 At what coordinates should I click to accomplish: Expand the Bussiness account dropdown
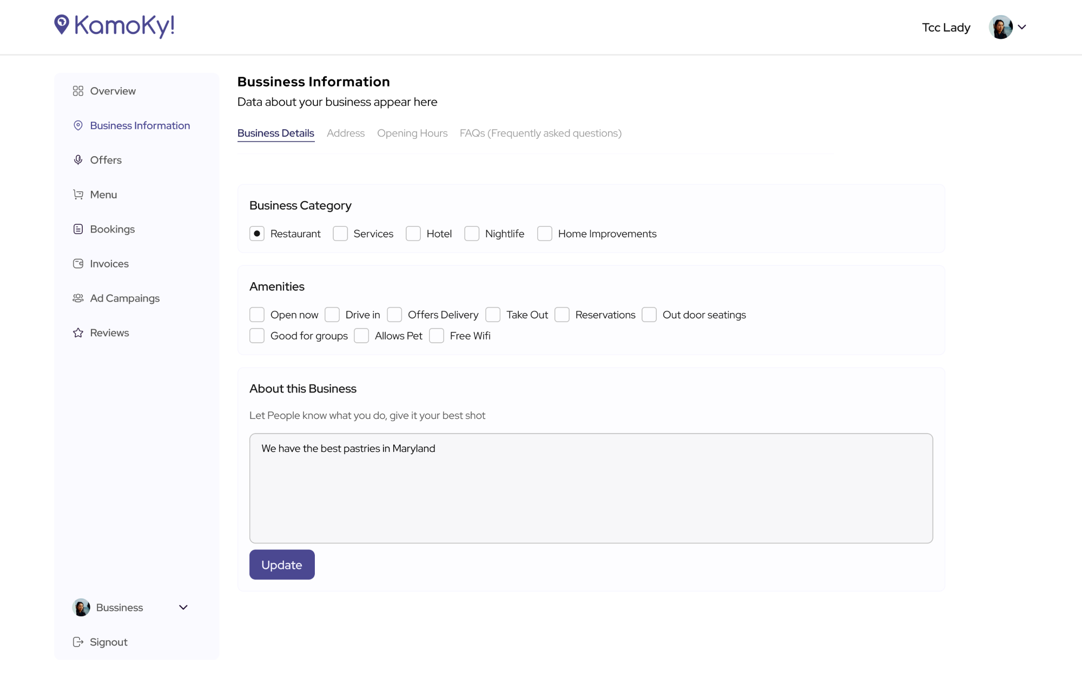coord(183,608)
